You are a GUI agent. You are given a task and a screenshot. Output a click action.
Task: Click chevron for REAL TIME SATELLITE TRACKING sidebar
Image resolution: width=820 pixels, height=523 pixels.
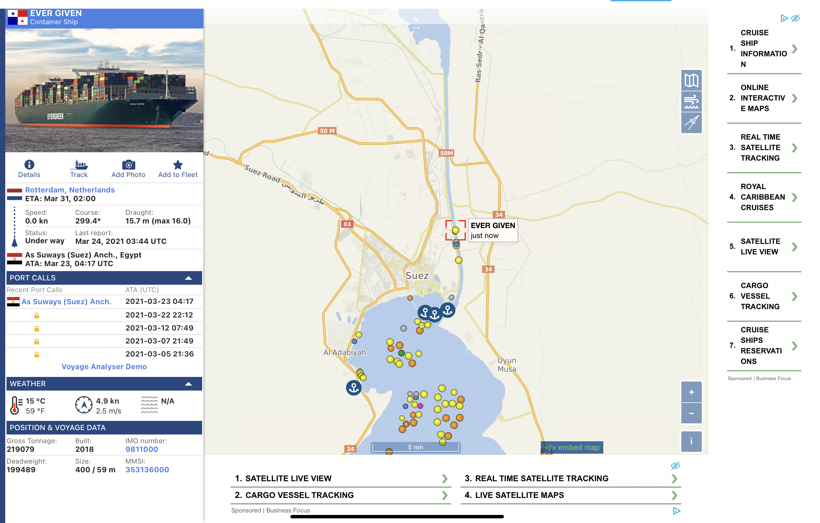(794, 148)
